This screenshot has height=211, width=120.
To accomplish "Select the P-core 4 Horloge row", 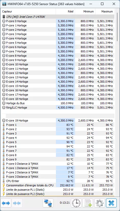I will (x=58, y=38).
